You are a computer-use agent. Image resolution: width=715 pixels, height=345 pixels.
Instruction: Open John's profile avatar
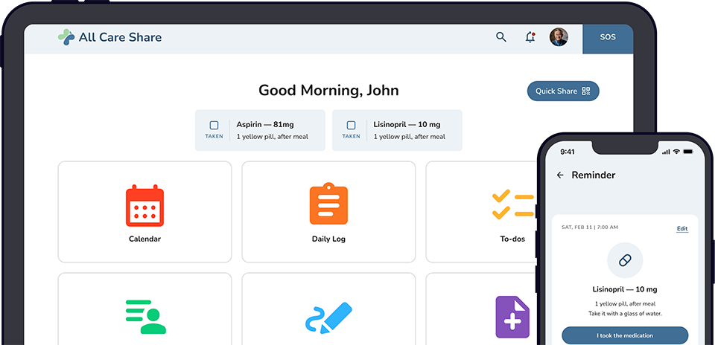click(559, 37)
